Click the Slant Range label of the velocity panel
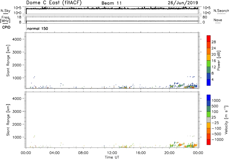The width and height of the screenshot is (229, 159). click(8, 120)
